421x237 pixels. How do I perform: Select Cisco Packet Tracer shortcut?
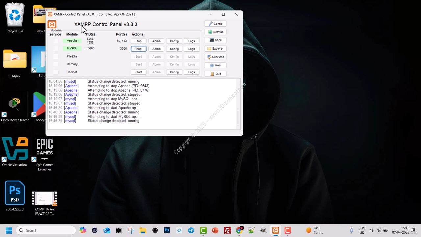[x=15, y=107]
